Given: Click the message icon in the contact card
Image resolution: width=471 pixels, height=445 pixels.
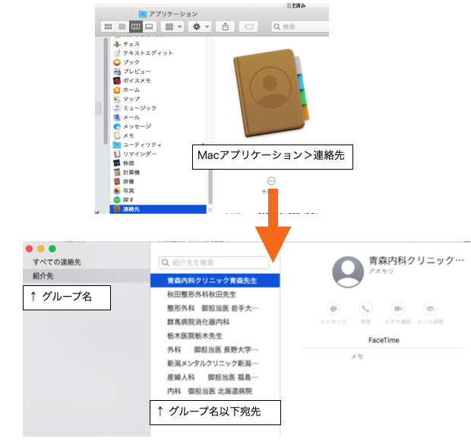Looking at the screenshot, I should [x=333, y=309].
